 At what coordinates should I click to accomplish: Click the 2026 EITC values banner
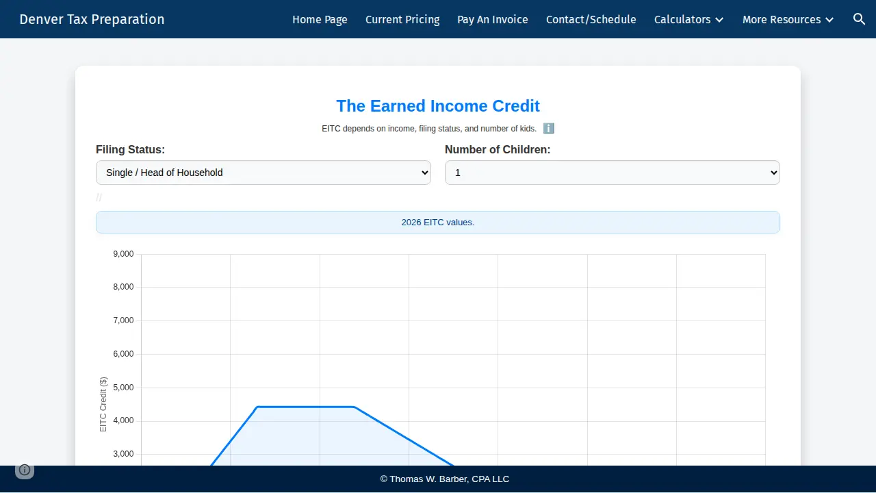pyautogui.click(x=438, y=222)
